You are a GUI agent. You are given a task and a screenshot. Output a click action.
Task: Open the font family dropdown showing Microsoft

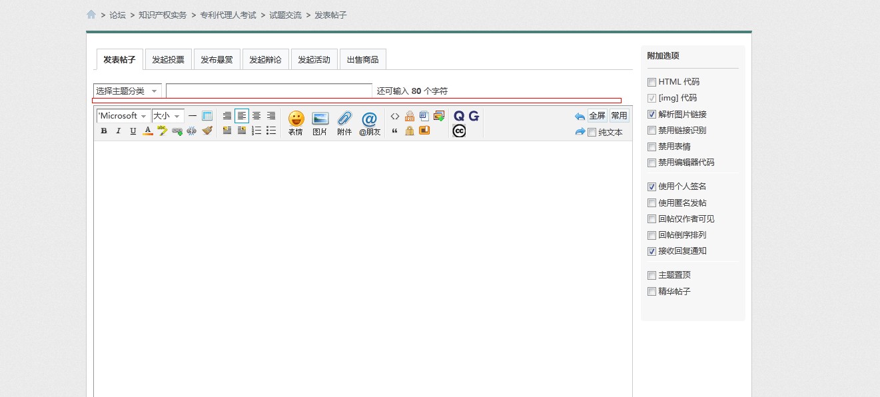[122, 115]
